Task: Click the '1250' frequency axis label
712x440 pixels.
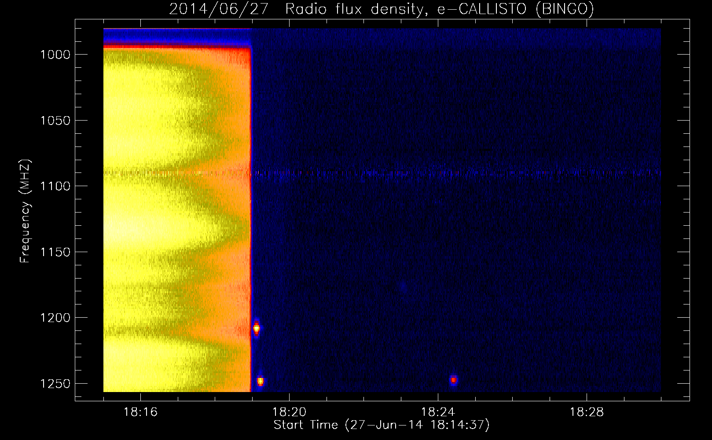Action: [55, 384]
